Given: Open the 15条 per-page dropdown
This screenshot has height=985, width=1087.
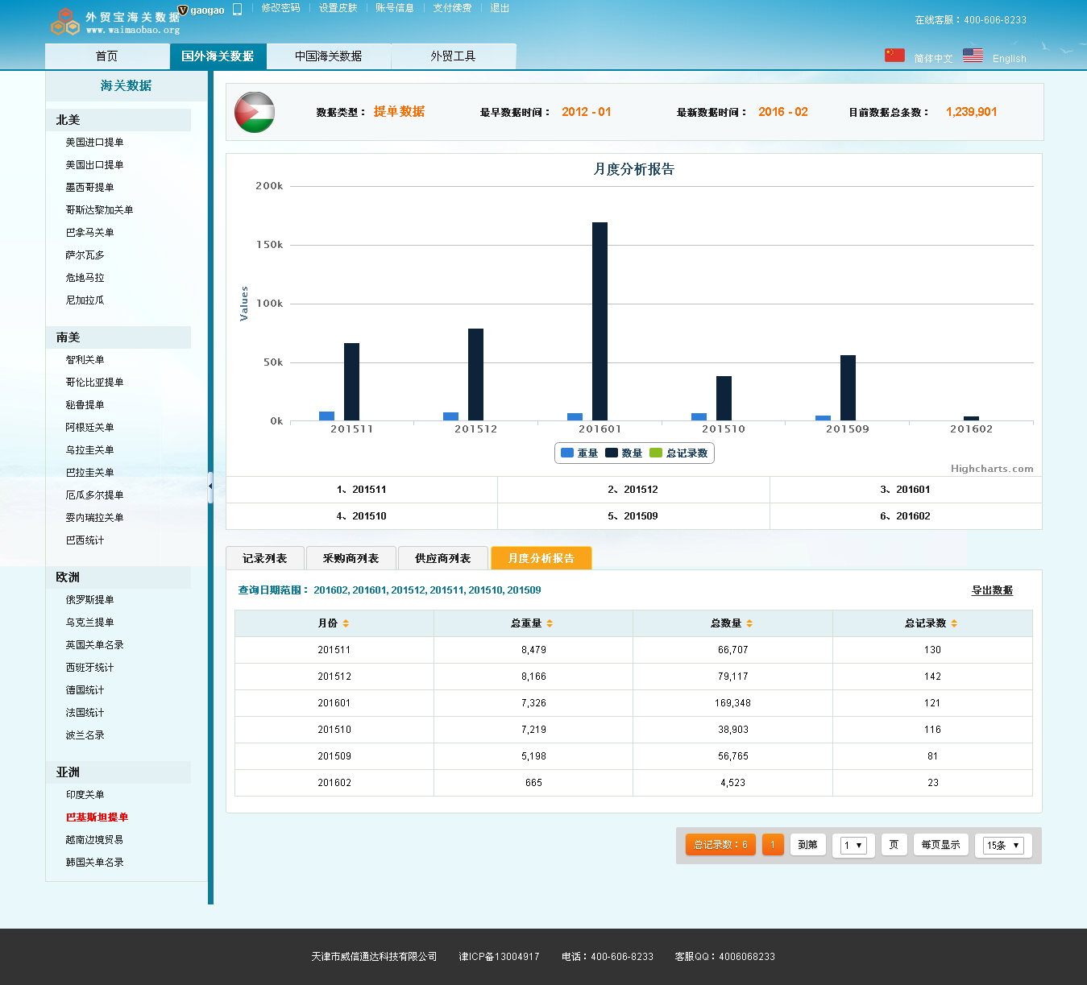Looking at the screenshot, I should tap(1003, 845).
